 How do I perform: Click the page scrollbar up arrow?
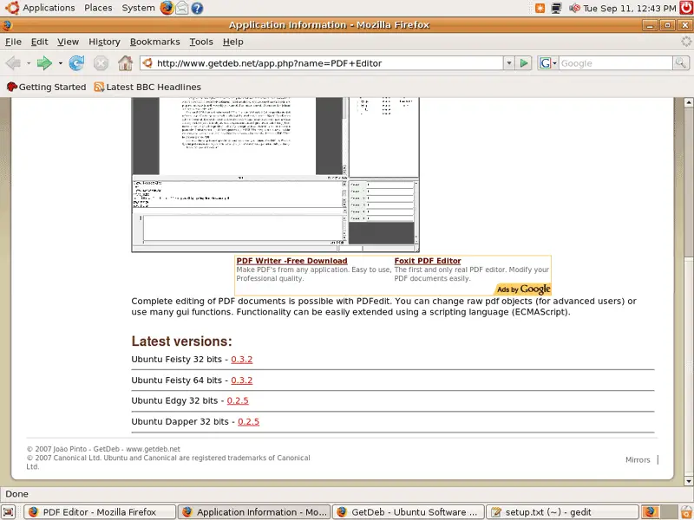tap(688, 102)
